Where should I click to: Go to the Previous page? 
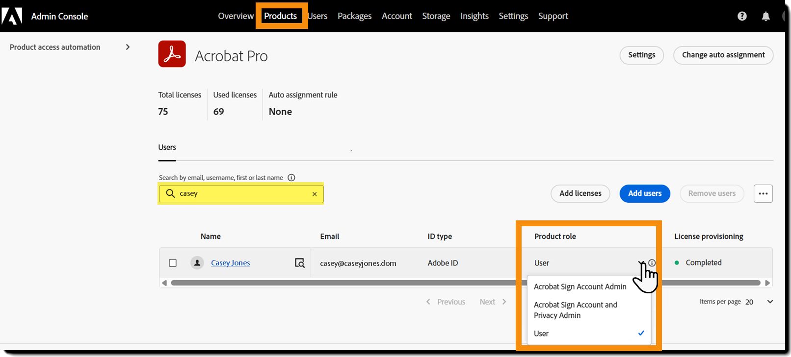pyautogui.click(x=446, y=302)
